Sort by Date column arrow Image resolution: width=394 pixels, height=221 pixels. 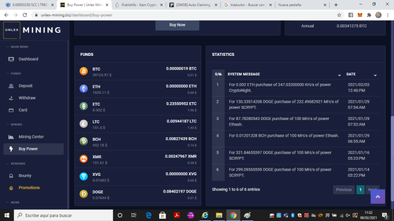pyautogui.click(x=375, y=75)
